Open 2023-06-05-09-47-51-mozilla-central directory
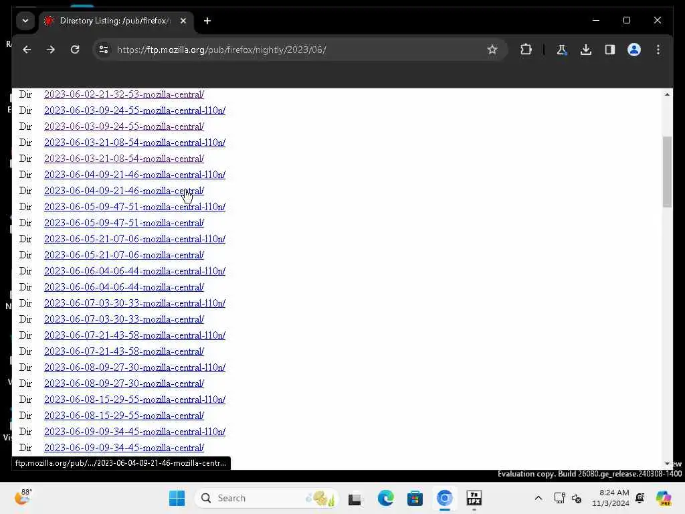Screen dimensions: 685x514 [124, 223]
